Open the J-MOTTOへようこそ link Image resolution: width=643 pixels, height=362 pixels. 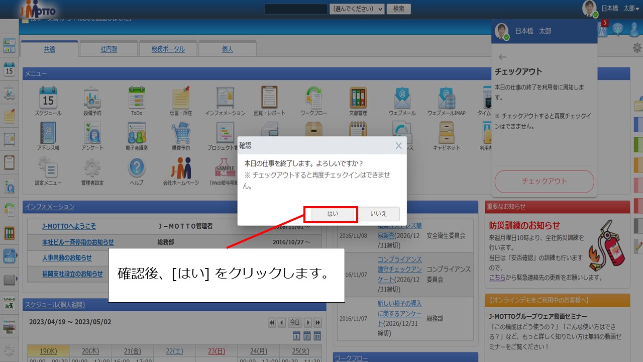tap(69, 226)
